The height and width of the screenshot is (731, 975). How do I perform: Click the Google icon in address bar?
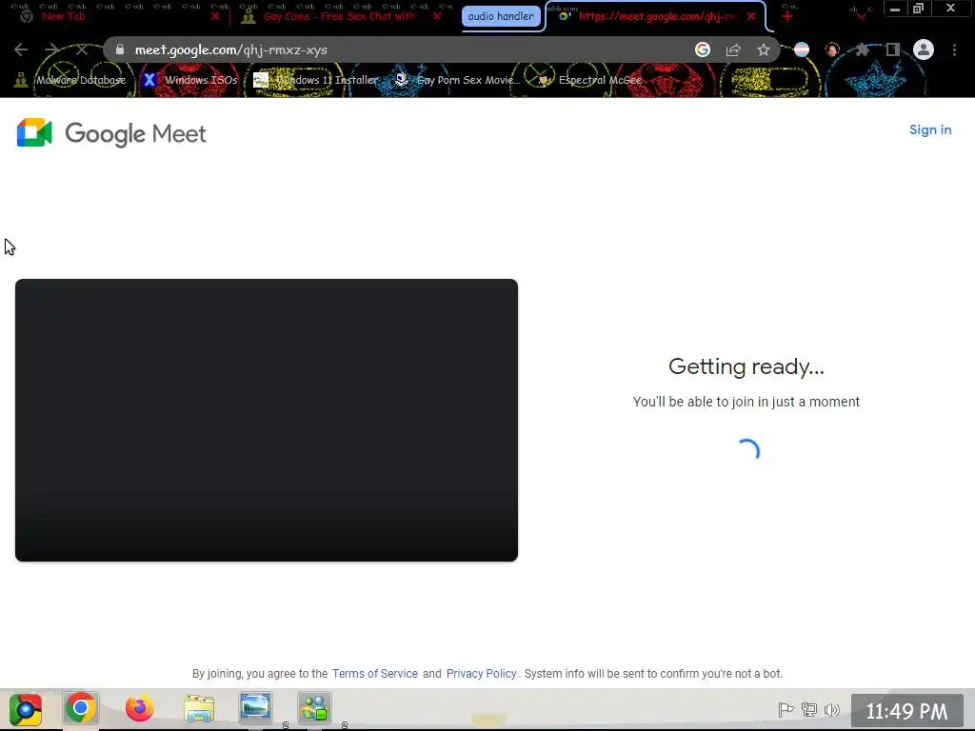(703, 49)
